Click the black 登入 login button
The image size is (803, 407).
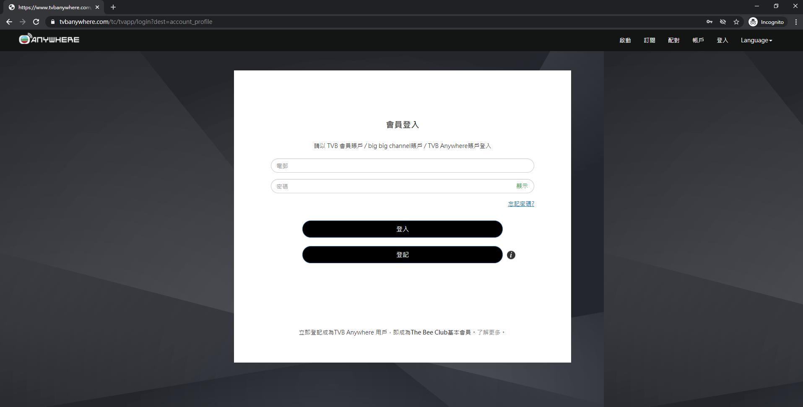pos(402,229)
